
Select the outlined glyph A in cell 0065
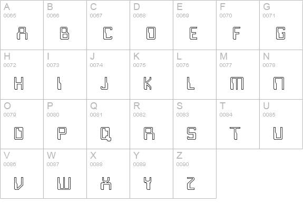coord(22,33)
